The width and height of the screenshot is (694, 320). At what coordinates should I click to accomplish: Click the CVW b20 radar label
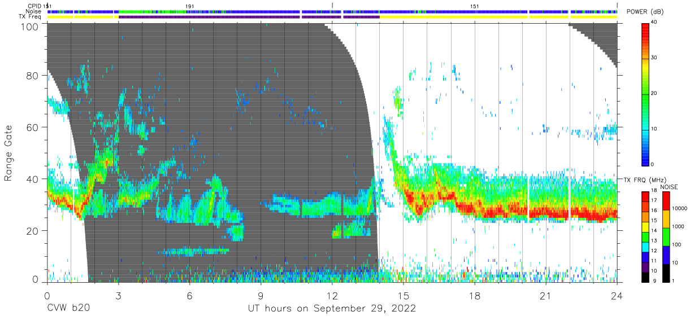click(x=68, y=309)
